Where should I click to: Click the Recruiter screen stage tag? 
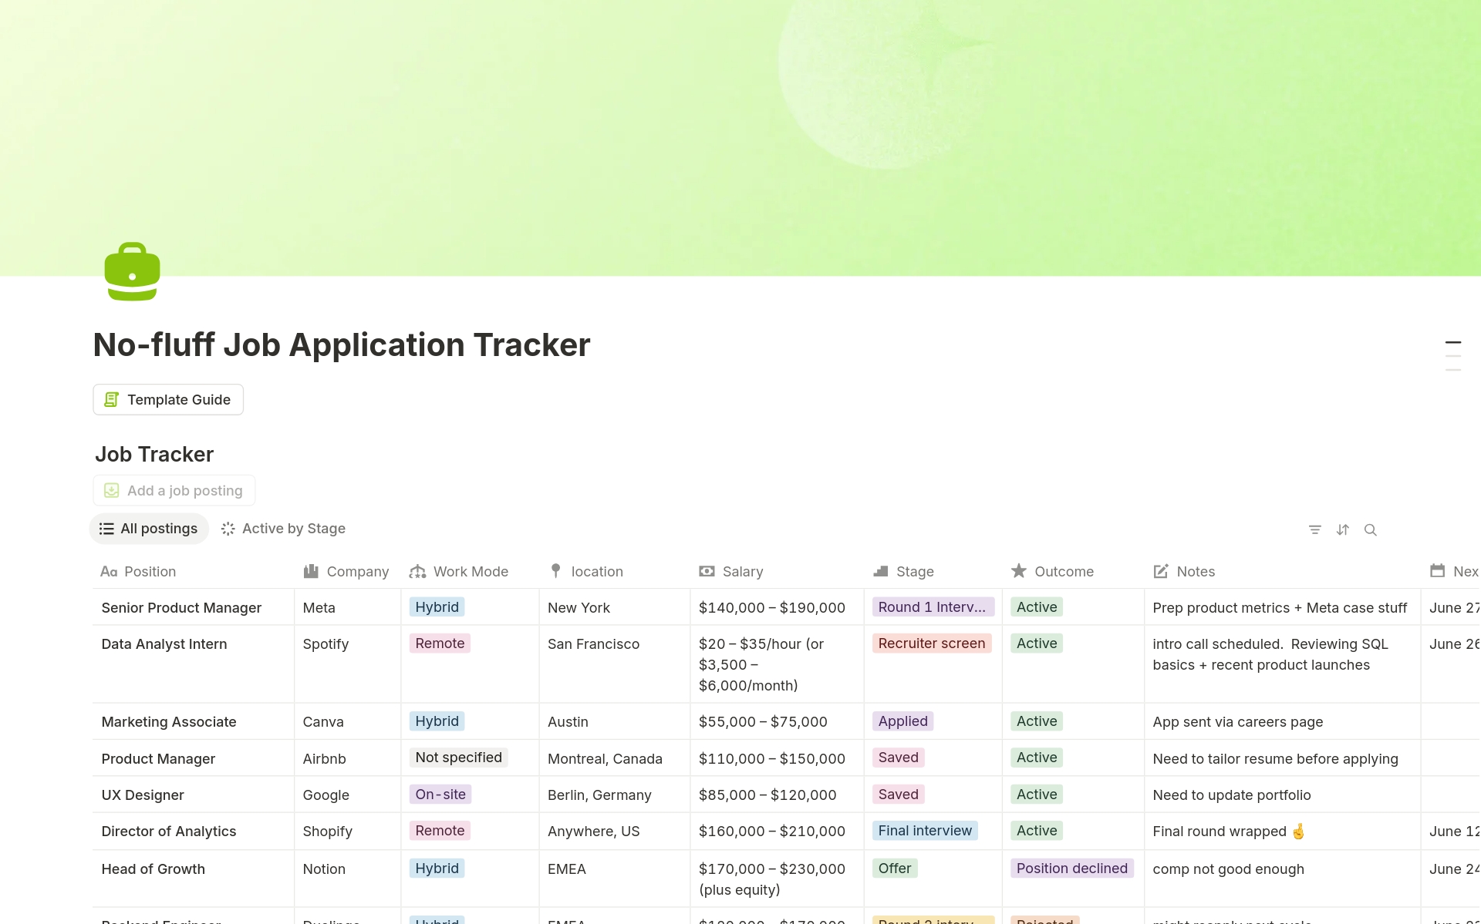click(x=932, y=643)
